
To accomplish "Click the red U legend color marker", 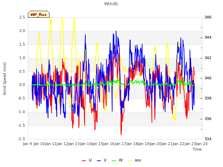I will click(84, 161).
